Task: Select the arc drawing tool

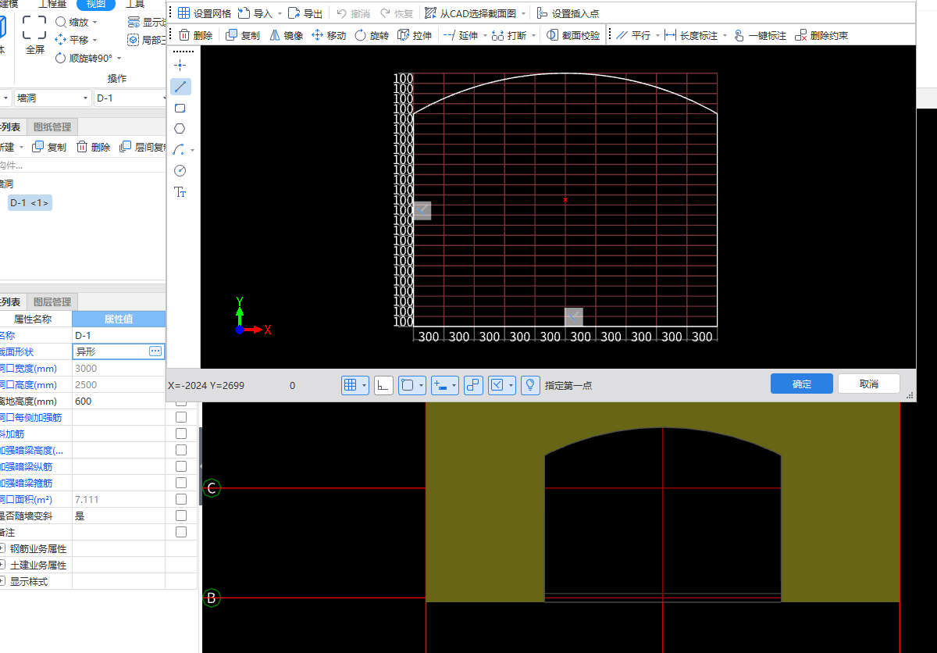Action: pyautogui.click(x=179, y=149)
